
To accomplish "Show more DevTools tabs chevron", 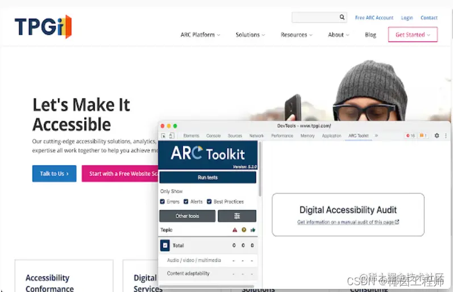I will (x=376, y=135).
